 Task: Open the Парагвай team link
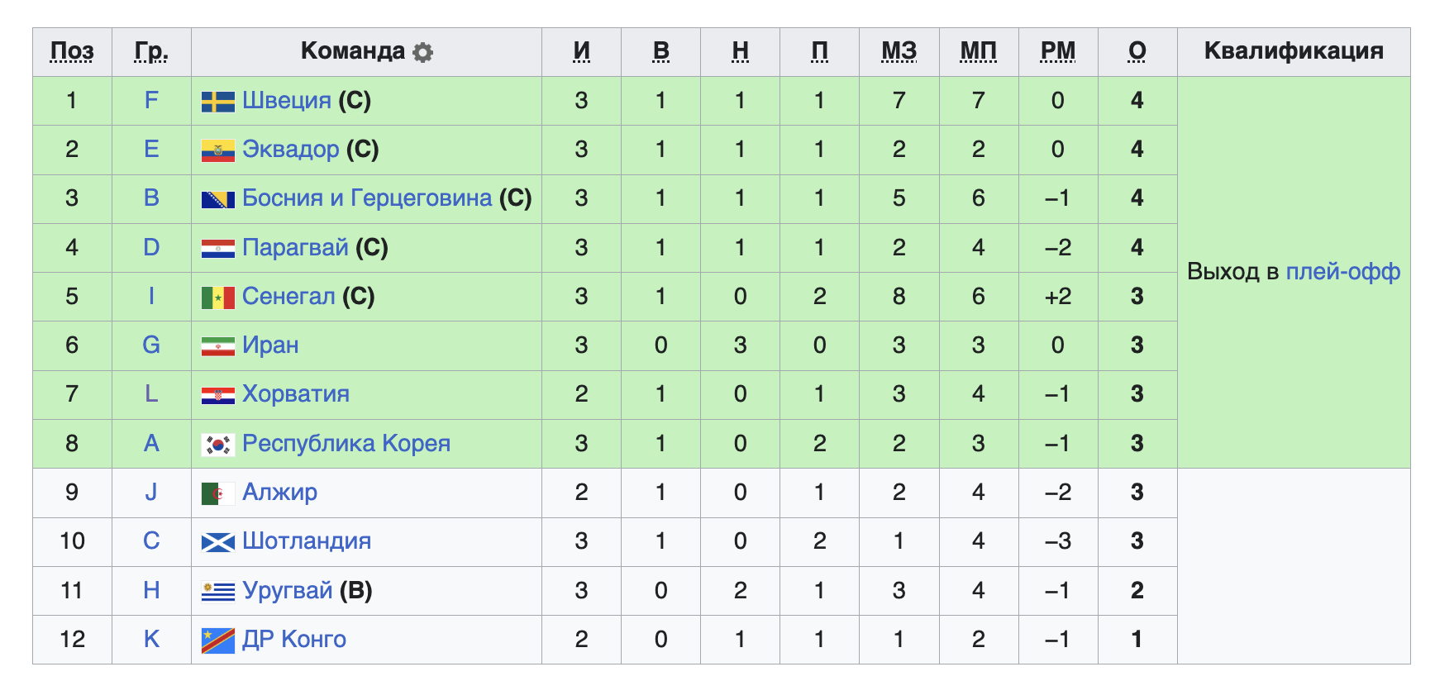click(x=295, y=247)
